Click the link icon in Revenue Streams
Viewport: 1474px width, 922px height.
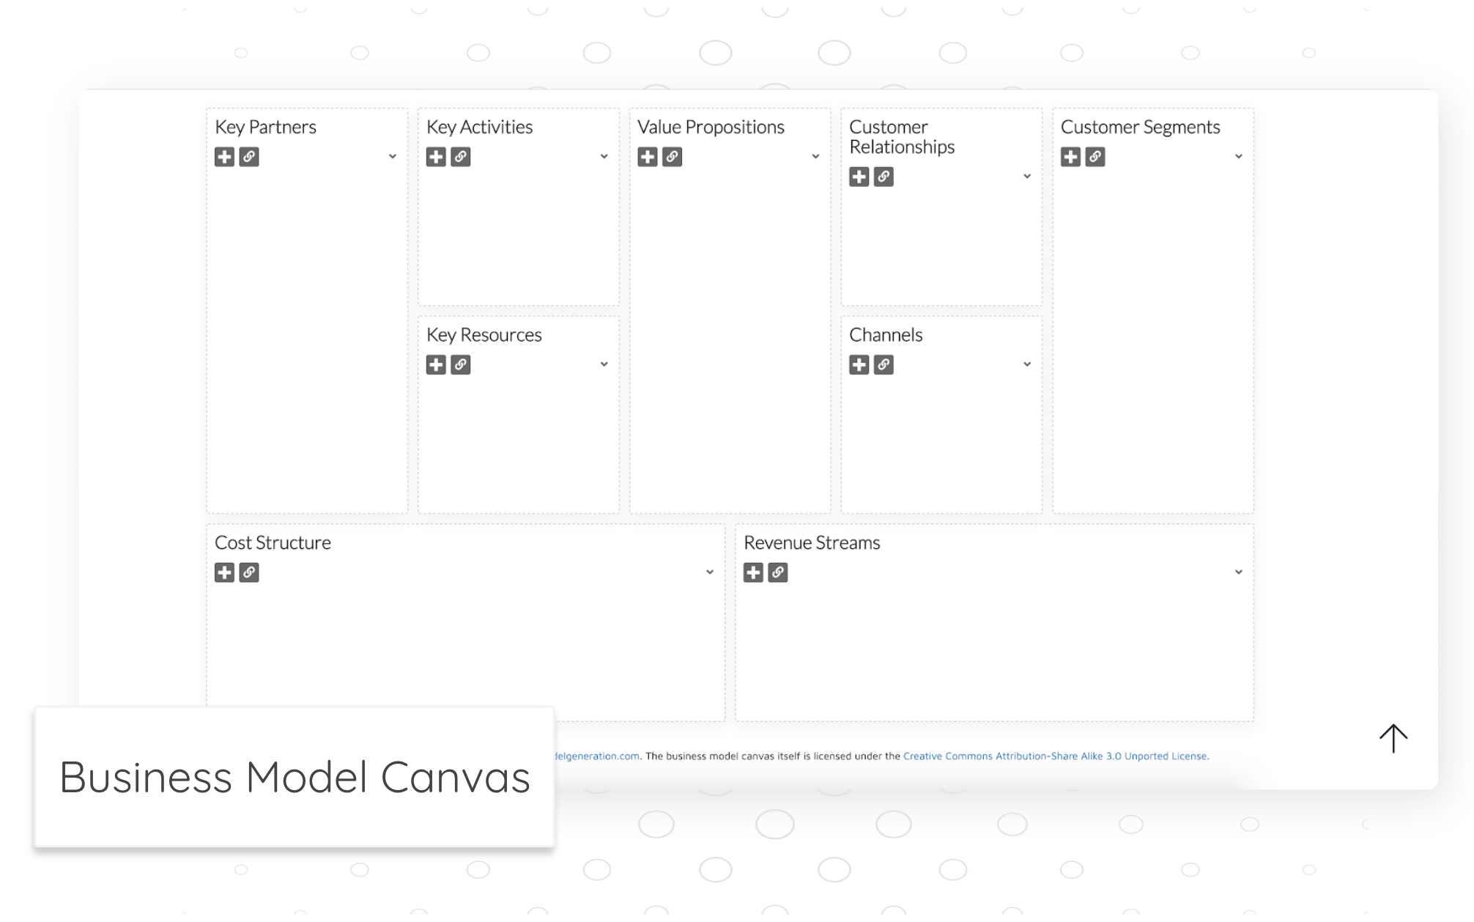[778, 572]
